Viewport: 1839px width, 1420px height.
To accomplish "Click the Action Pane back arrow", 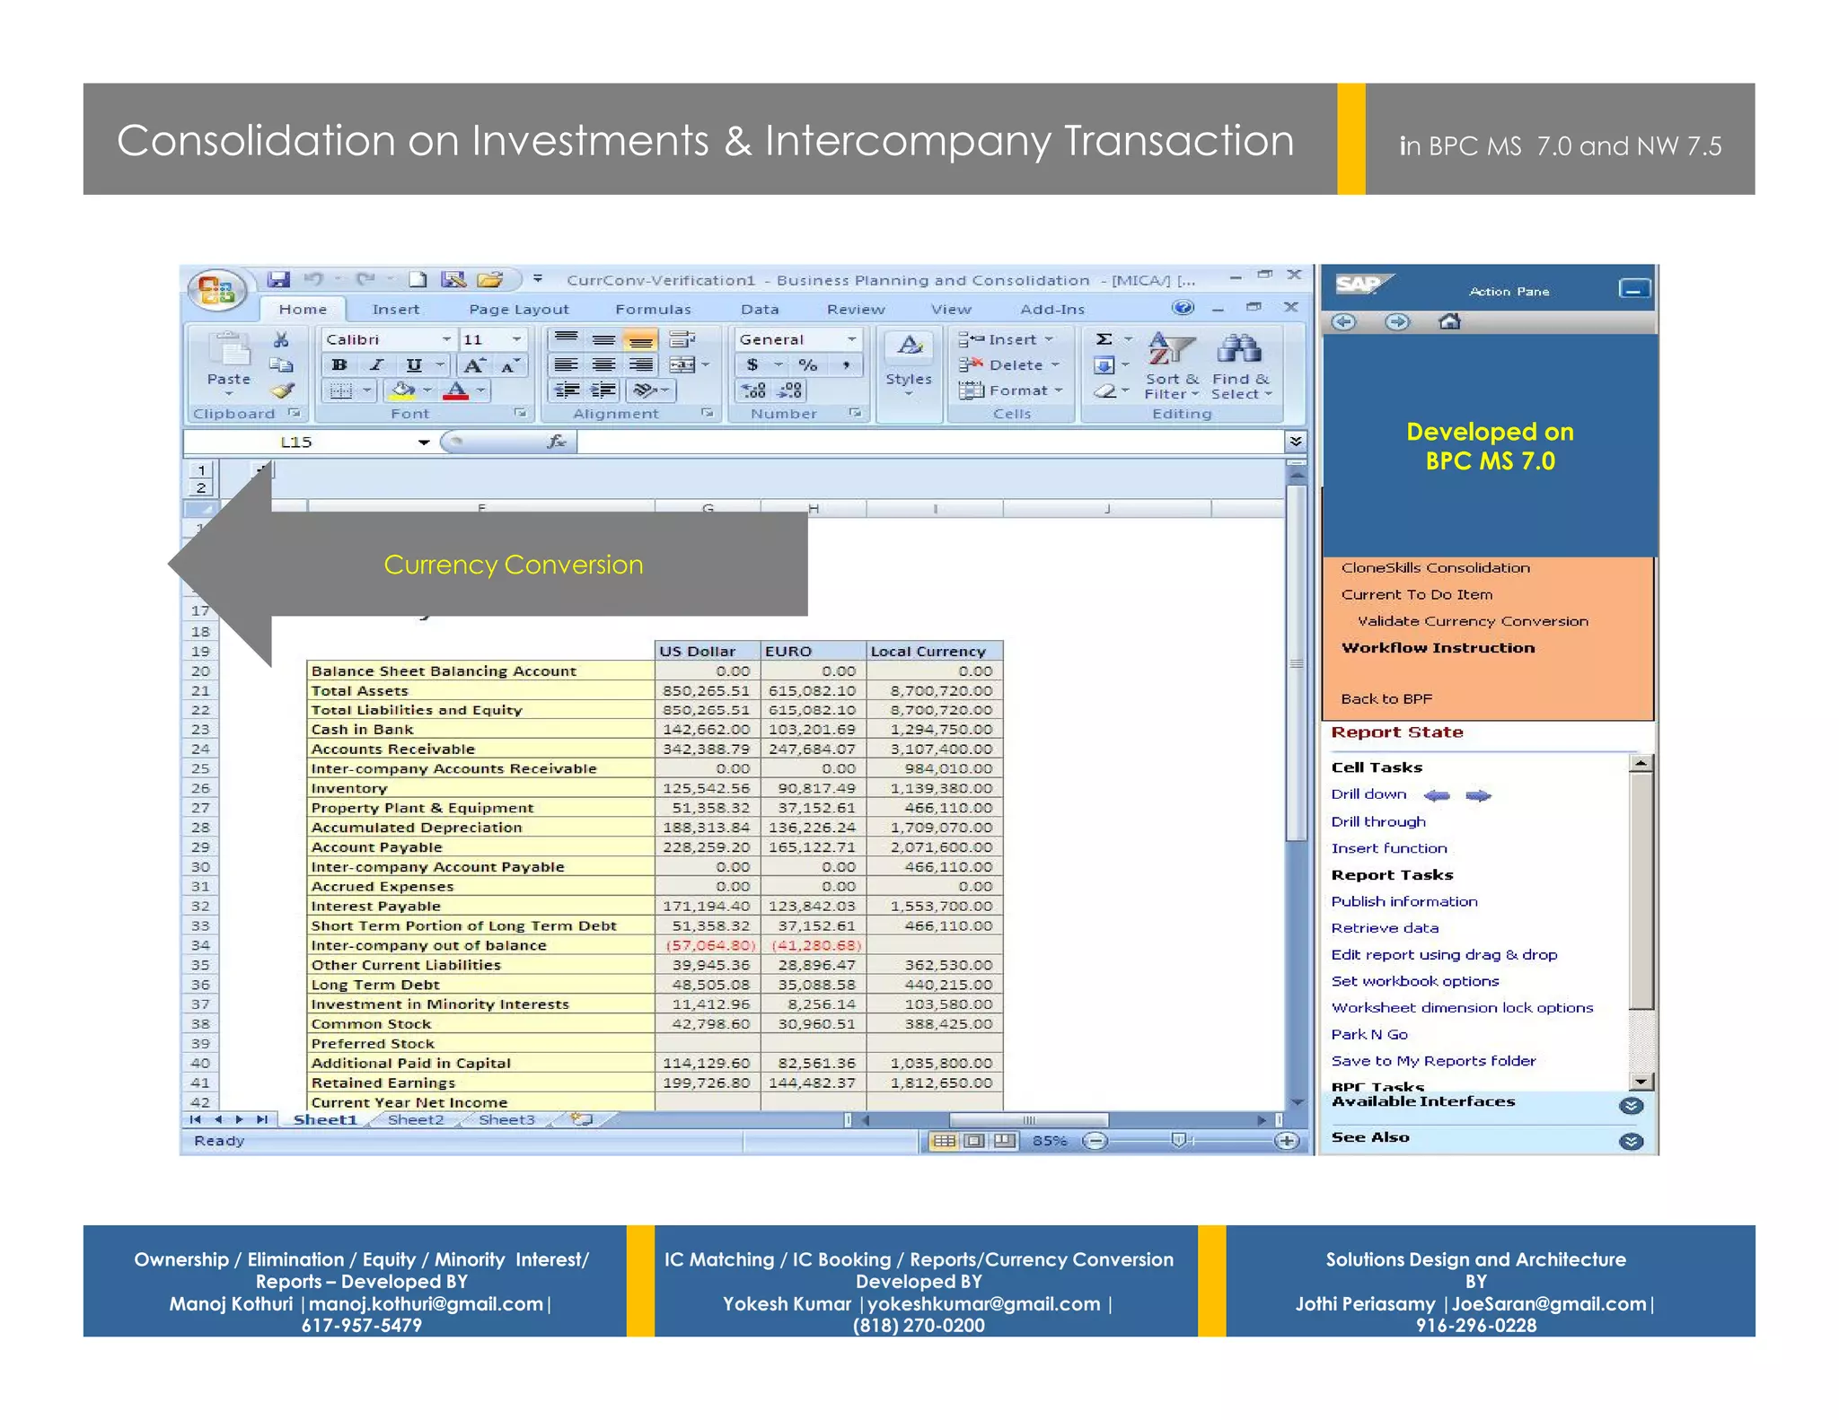I will [x=1343, y=321].
